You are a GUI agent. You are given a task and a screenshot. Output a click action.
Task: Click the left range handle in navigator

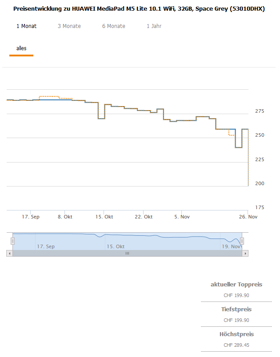pos(13,241)
